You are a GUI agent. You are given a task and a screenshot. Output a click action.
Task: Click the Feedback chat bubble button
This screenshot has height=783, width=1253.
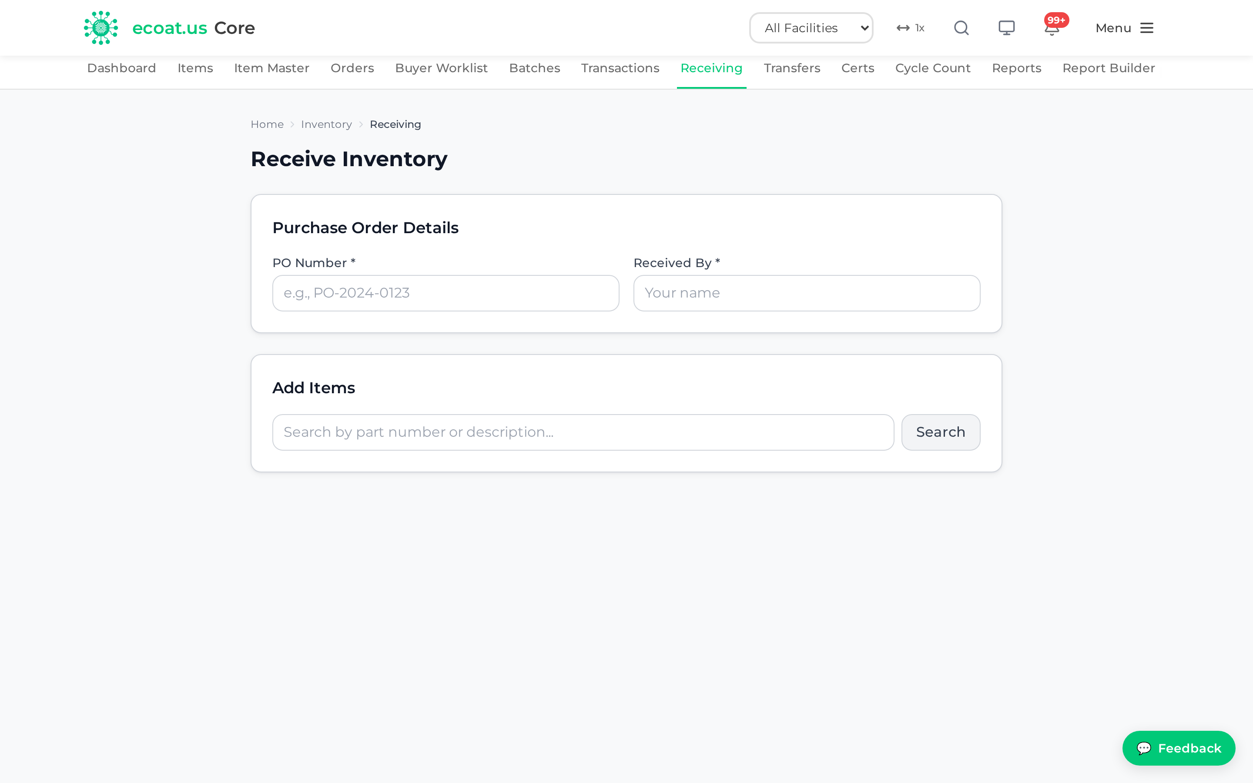pos(1179,748)
